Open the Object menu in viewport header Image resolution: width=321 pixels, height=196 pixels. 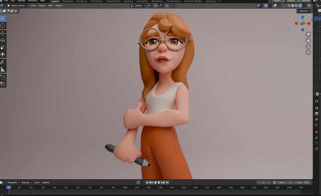pyautogui.click(x=59, y=6)
